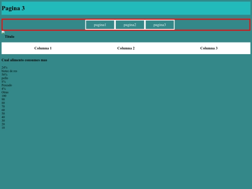Click the Columna 2 header

click(x=126, y=48)
